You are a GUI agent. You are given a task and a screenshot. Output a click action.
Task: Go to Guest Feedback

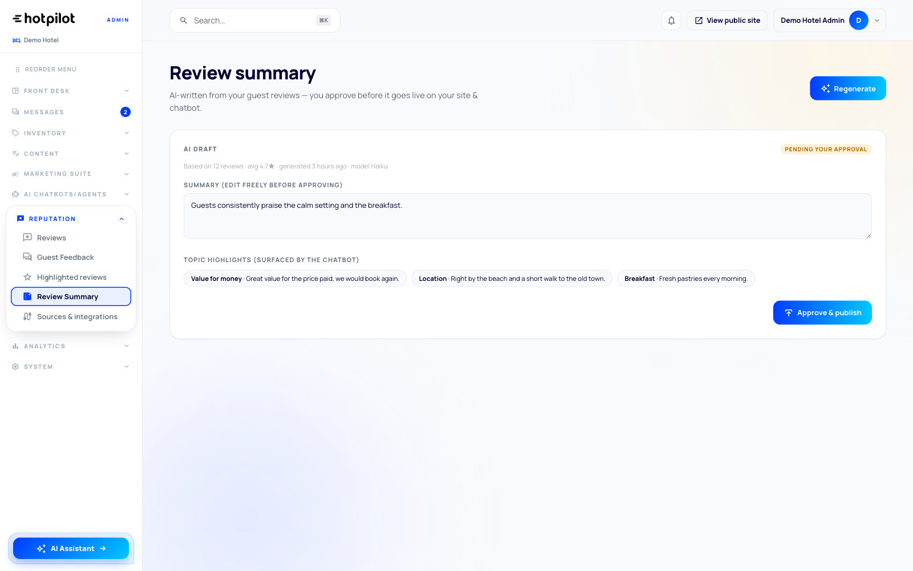click(x=71, y=257)
